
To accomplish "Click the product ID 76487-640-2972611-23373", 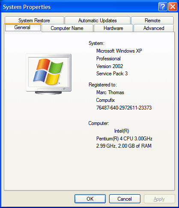I will point(124,108).
